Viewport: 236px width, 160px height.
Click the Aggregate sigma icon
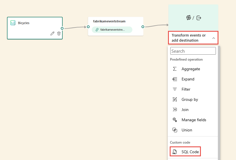[x=175, y=69]
